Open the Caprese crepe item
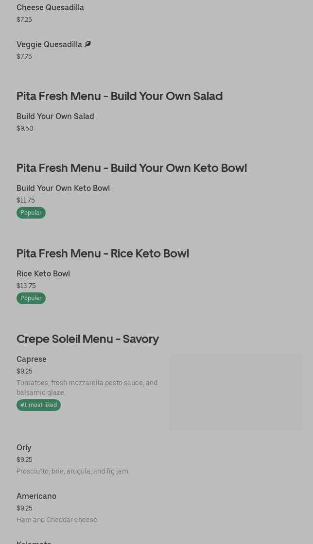This screenshot has height=544, width=313. click(x=32, y=359)
